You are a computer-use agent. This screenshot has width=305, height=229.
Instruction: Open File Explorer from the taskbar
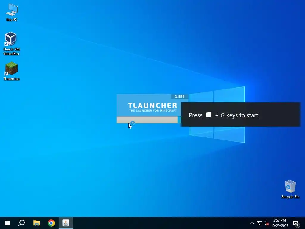click(36, 223)
